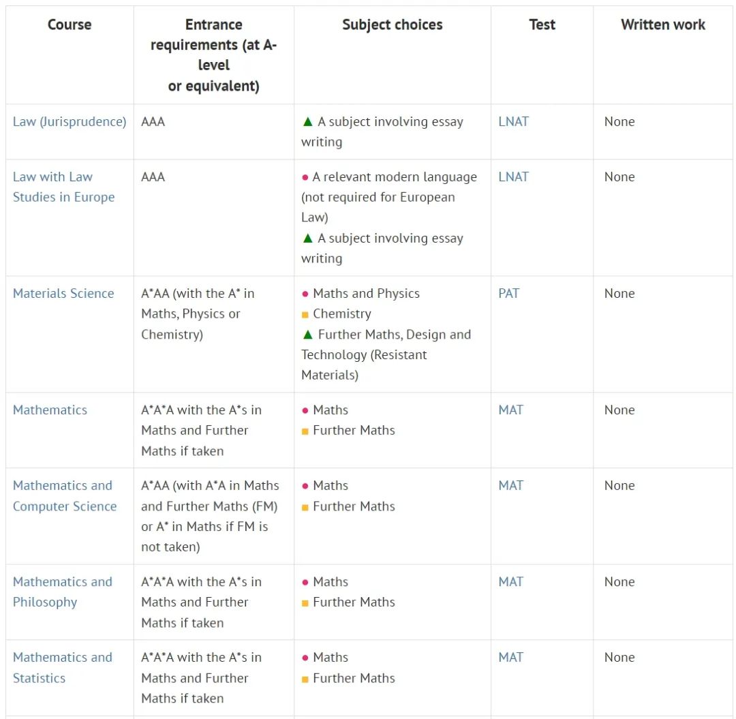Click pink dot beside Maths and Physics

(305, 294)
